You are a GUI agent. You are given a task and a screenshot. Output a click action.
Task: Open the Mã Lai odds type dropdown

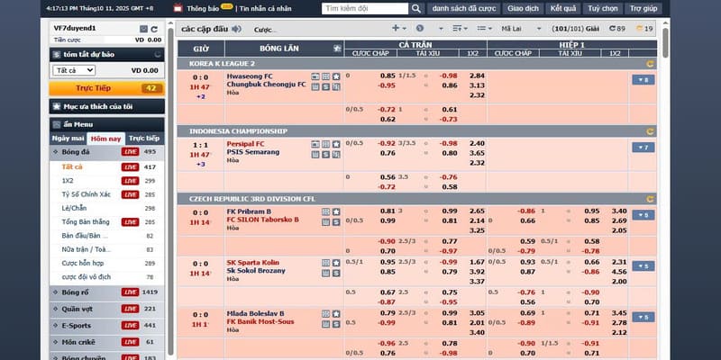pos(521,29)
